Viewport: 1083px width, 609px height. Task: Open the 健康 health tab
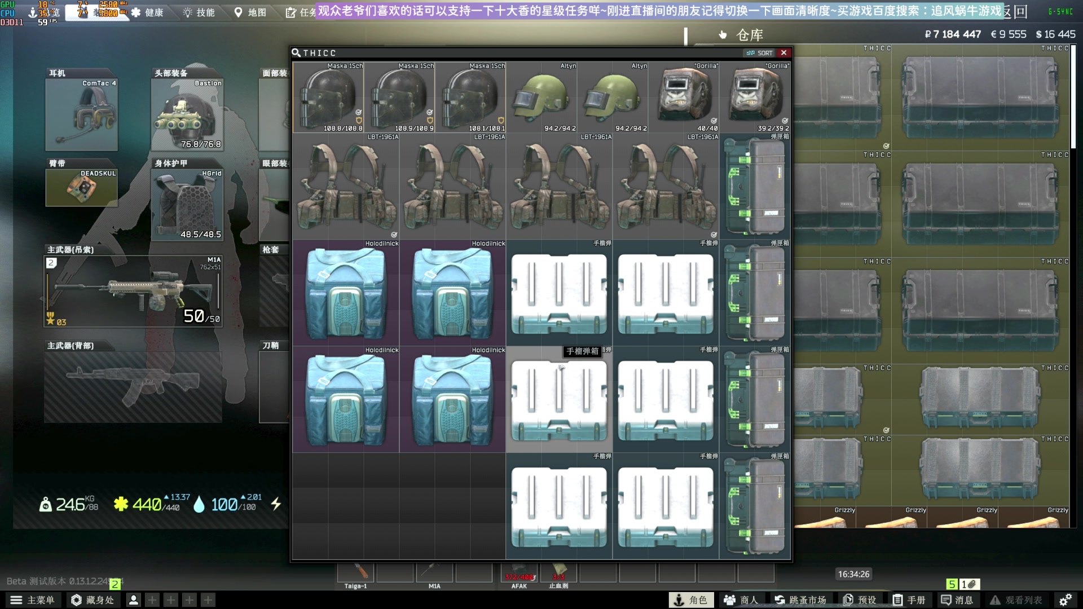[147, 12]
